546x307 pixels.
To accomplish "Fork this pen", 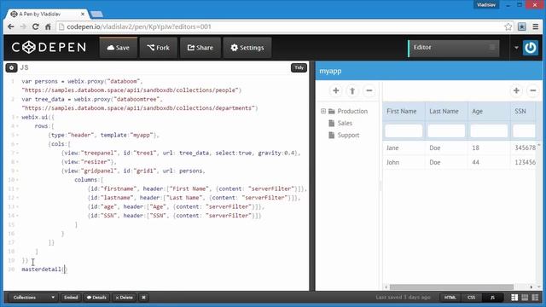I will 158,48.
